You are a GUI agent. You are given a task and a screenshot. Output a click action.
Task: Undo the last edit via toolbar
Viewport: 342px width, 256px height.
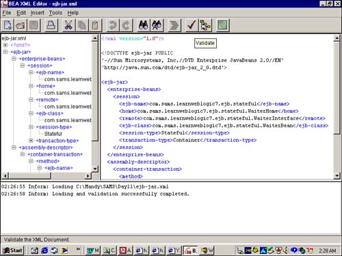pyautogui.click(x=112, y=25)
